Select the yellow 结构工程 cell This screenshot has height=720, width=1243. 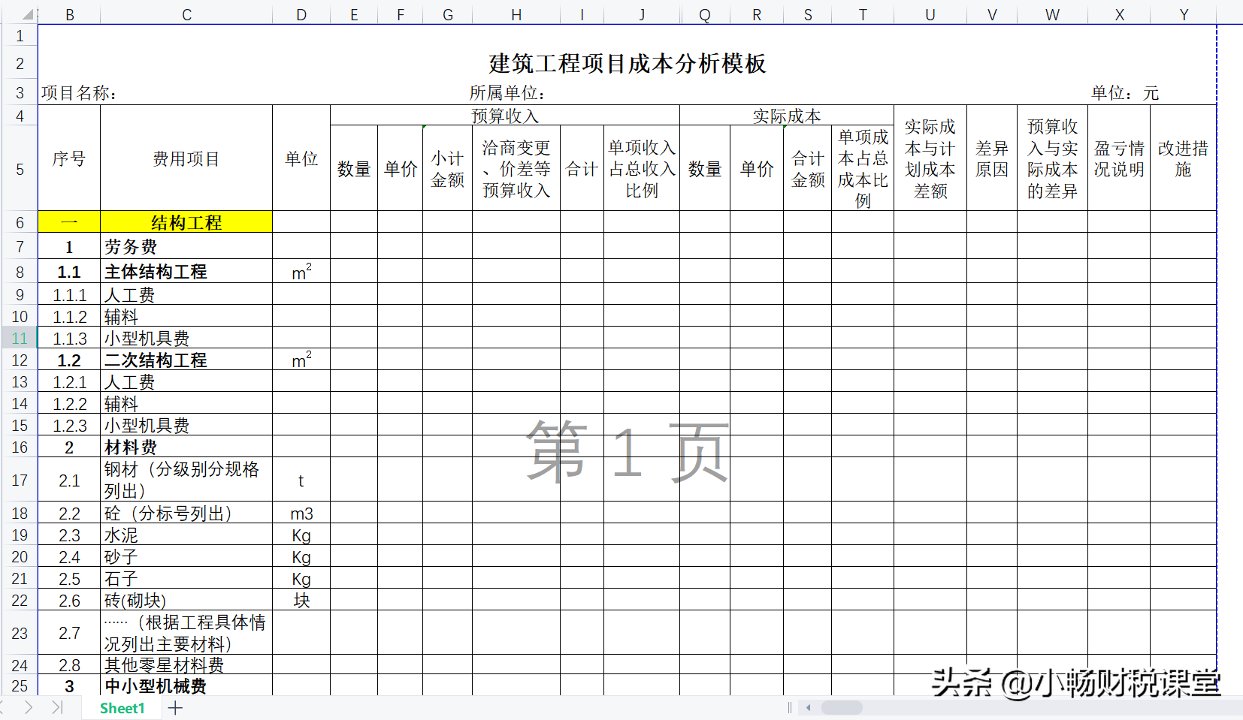point(186,221)
